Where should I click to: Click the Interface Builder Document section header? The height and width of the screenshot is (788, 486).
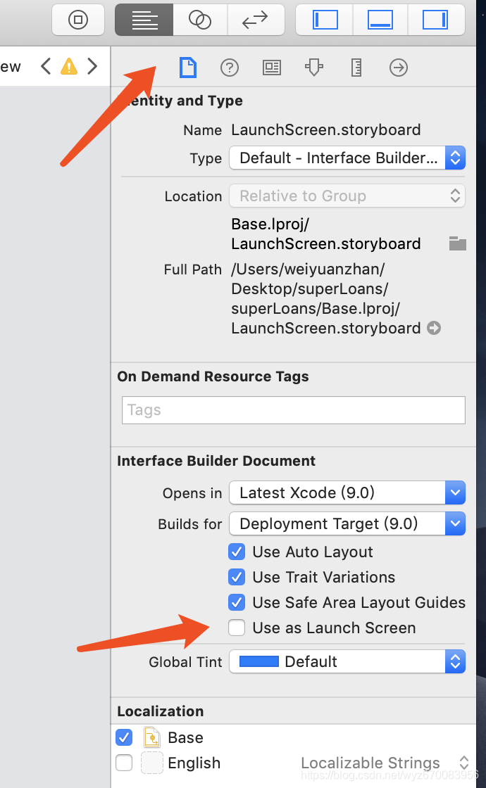coord(216,461)
